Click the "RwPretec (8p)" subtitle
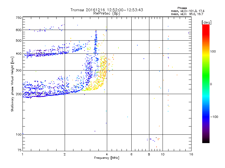Screen dimensions: 225x168 pos(107,13)
